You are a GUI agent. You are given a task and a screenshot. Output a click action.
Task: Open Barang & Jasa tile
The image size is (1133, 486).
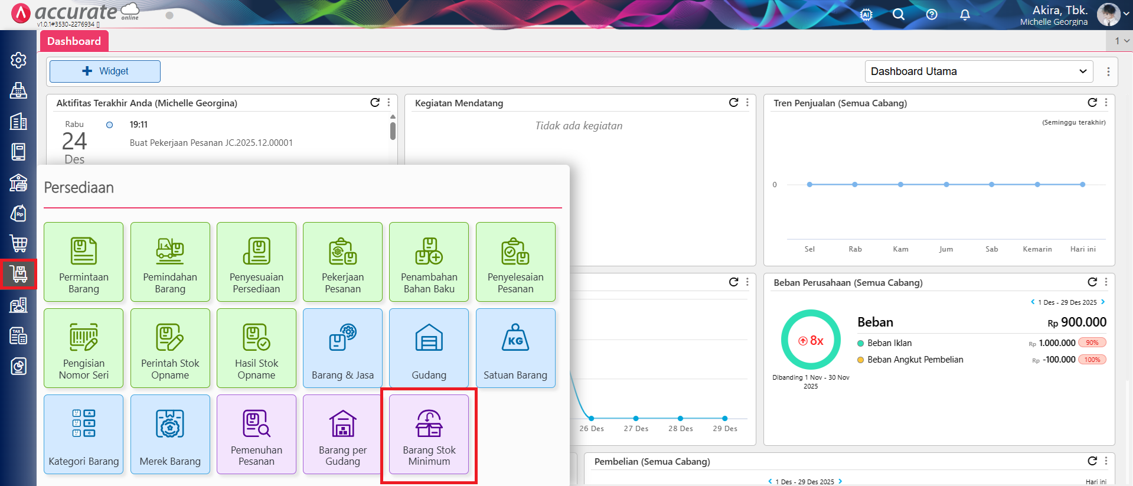tap(342, 348)
